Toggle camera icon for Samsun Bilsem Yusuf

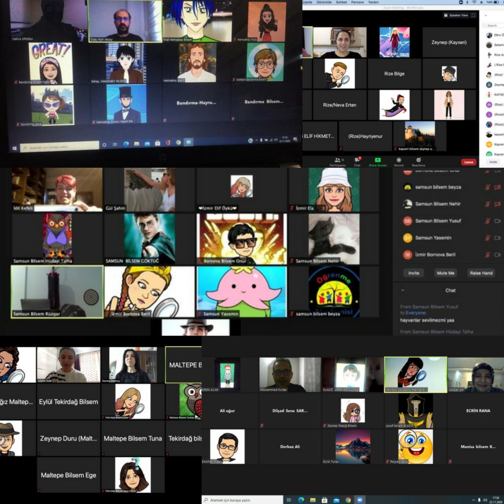click(x=497, y=221)
